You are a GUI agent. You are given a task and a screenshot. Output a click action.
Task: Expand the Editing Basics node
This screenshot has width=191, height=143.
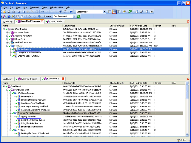coord(7,39)
